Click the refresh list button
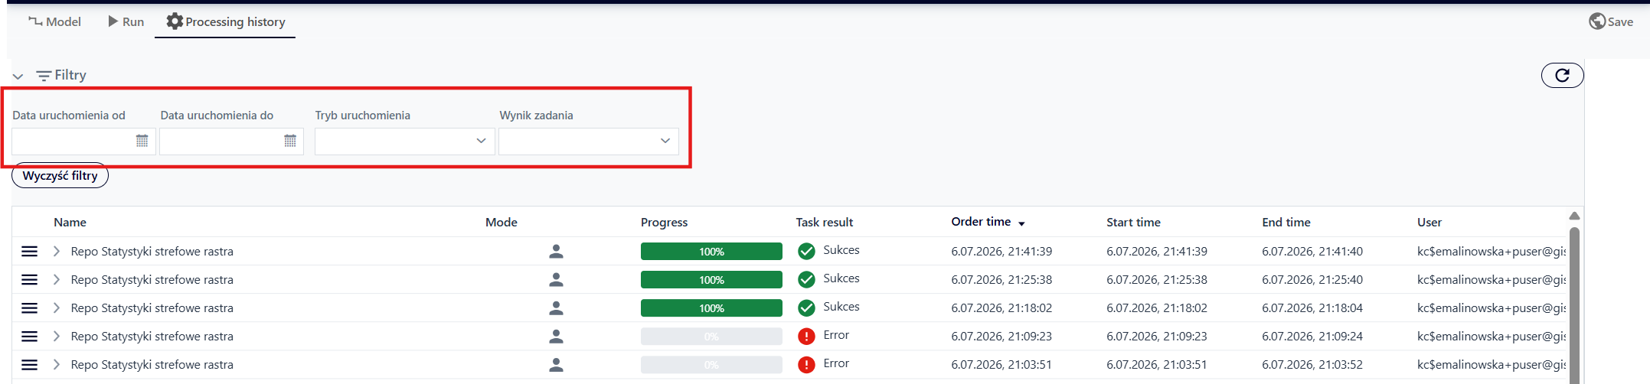The width and height of the screenshot is (1650, 384). point(1562,75)
